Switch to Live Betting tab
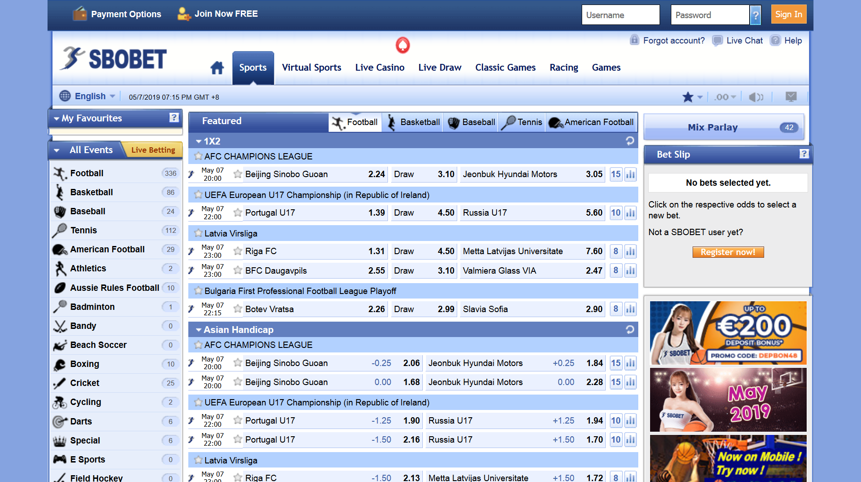Image resolution: width=861 pixels, height=482 pixels. click(153, 150)
